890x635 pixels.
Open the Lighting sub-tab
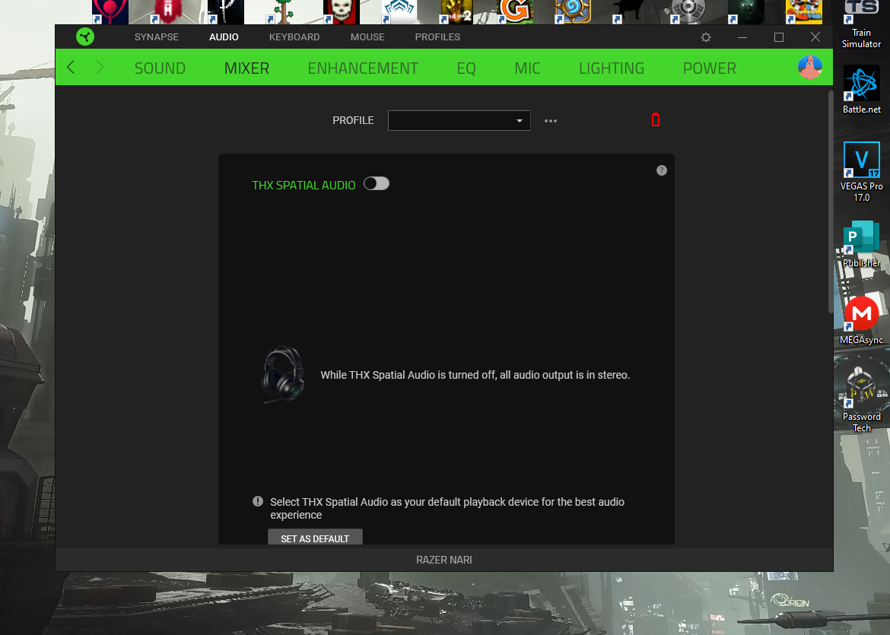612,68
